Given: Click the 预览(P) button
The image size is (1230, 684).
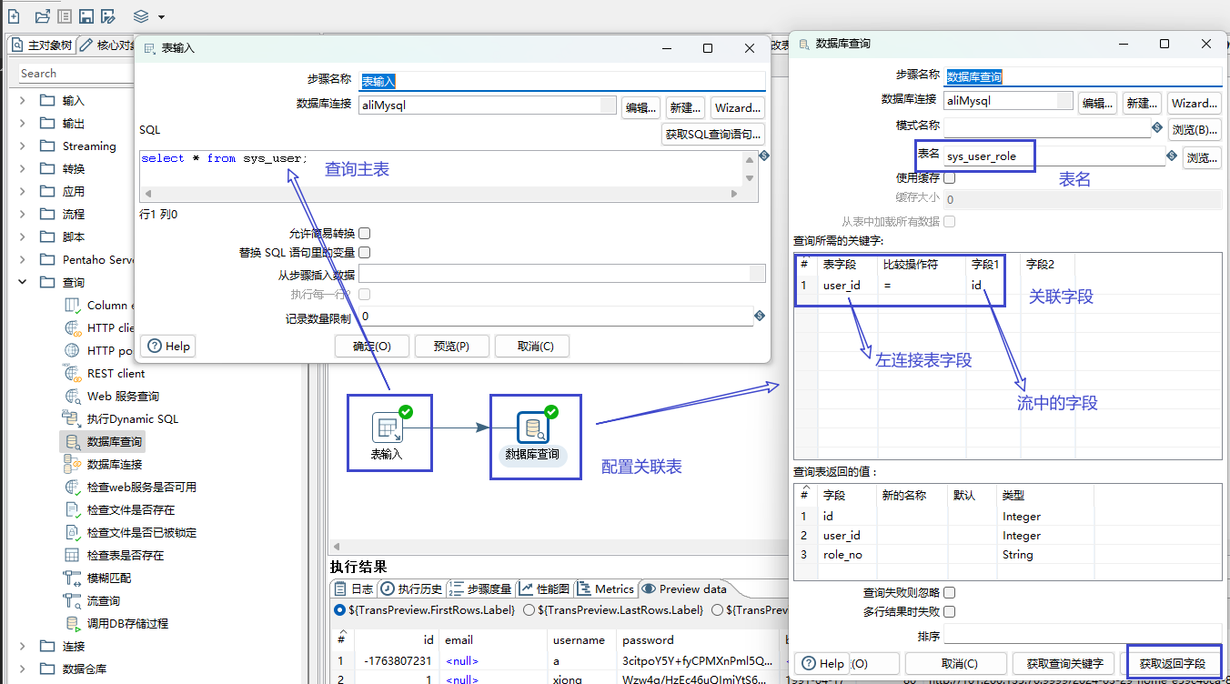Looking at the screenshot, I should (x=451, y=347).
